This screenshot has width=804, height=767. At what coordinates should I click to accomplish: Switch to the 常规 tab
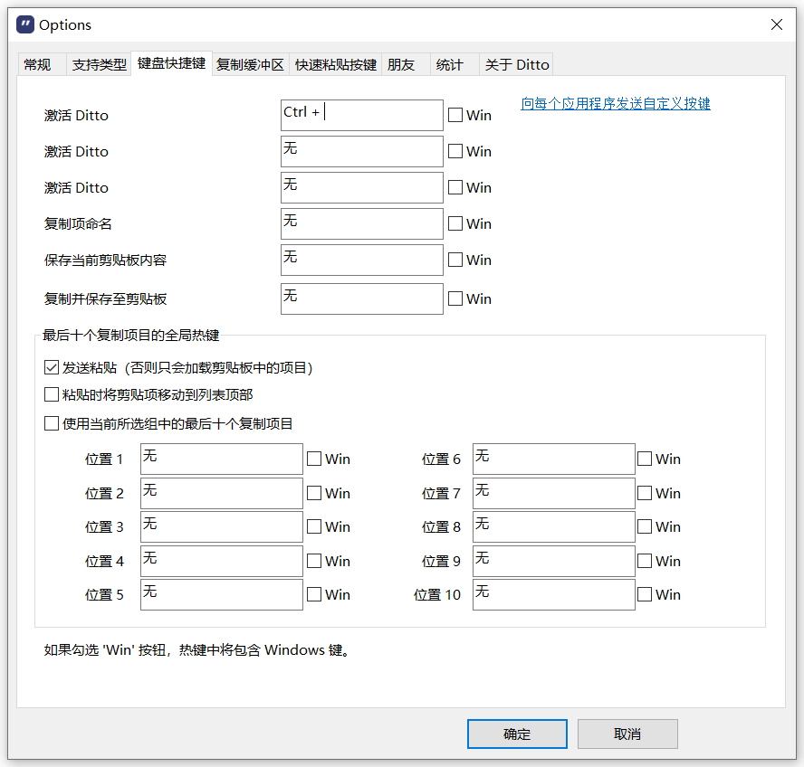42,64
